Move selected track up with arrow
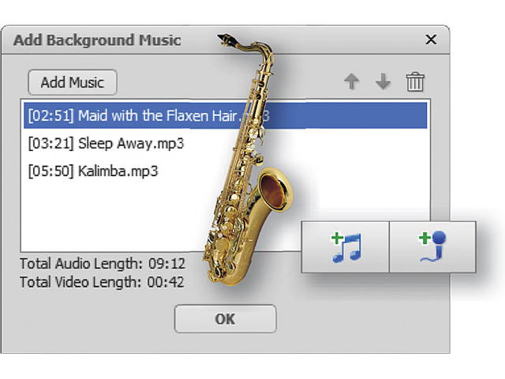Viewport: 505px width, 379px height. click(x=353, y=82)
